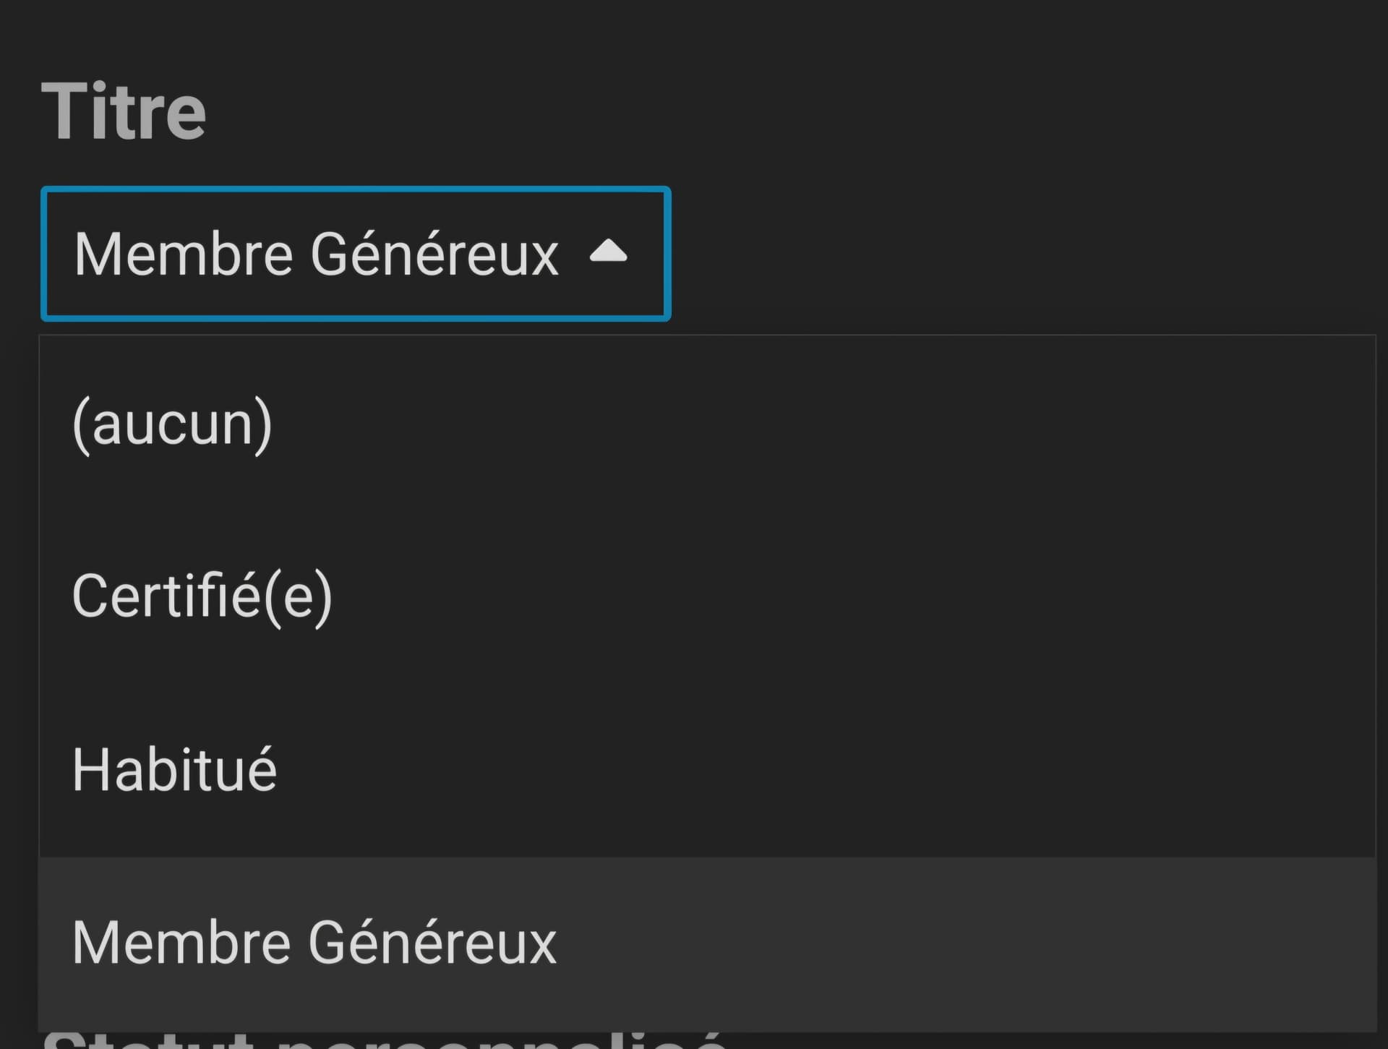1388x1049 pixels.
Task: Click Membre Généreux text in blue-bordered box
Action: pos(317,254)
